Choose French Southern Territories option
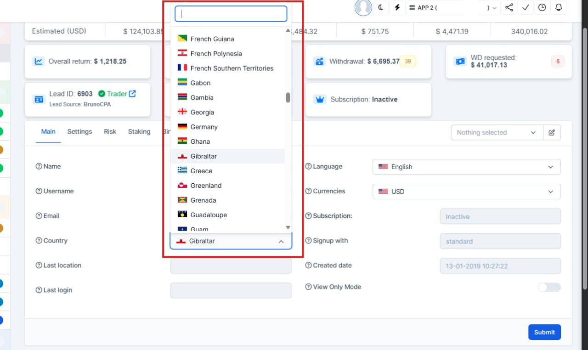The image size is (588, 350). pyautogui.click(x=227, y=68)
